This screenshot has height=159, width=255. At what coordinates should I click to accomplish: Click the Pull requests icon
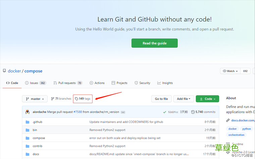55,83
